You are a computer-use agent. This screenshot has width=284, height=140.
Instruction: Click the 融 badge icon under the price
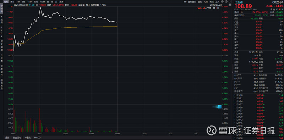274,10
